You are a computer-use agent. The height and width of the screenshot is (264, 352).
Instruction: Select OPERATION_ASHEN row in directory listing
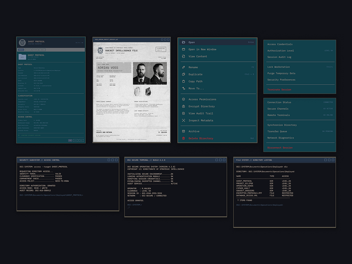[x=265, y=186]
